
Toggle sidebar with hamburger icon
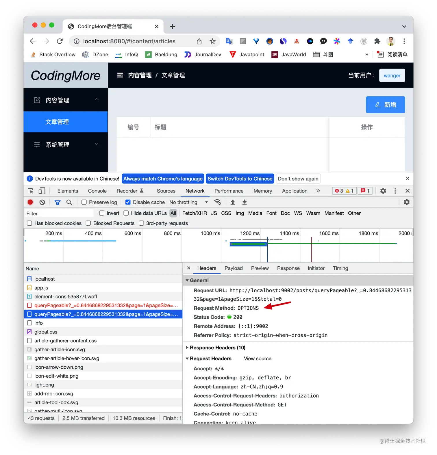pos(120,75)
